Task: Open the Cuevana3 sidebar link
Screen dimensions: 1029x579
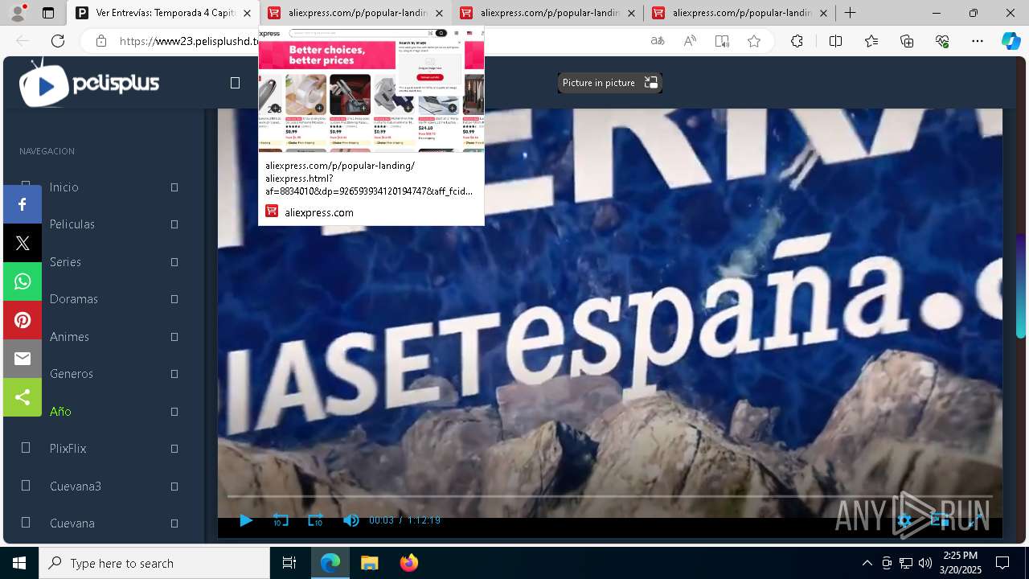Action: click(x=75, y=487)
